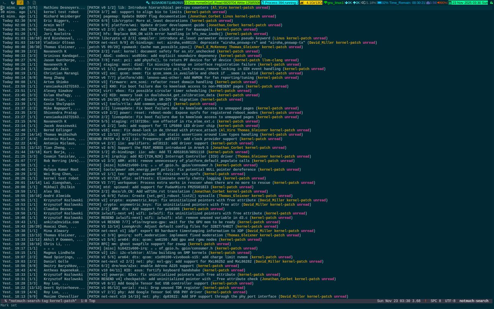Click the warning exclamation mark in the modeline
The height and width of the screenshot is (309, 494).
[425, 301]
